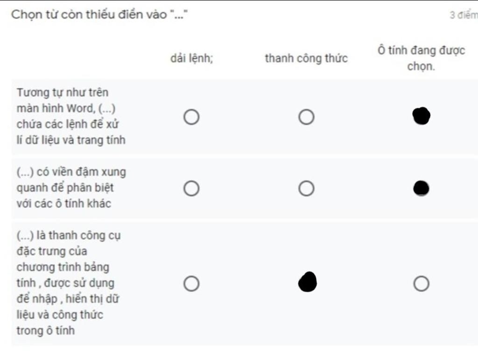Click row text 'có viền đậm xung quanh'
Image resolution: width=478 pixels, height=352 pixels.
pos(71,188)
